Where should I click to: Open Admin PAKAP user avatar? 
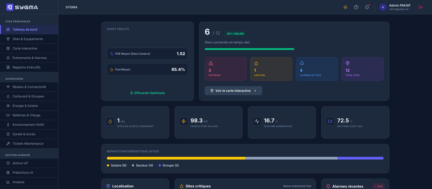click(383, 7)
